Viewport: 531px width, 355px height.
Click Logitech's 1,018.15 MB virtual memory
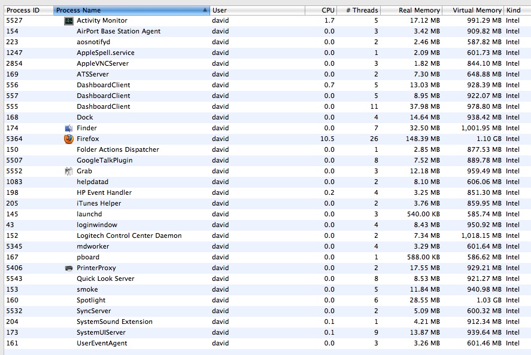click(481, 235)
